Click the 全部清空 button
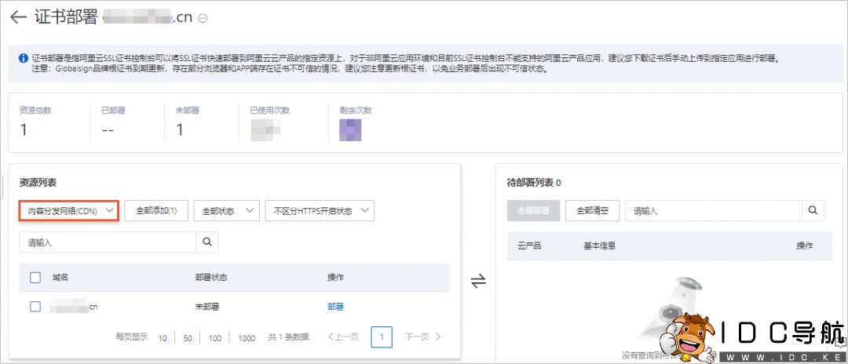Screen dimensions: 848x364 [x=592, y=210]
